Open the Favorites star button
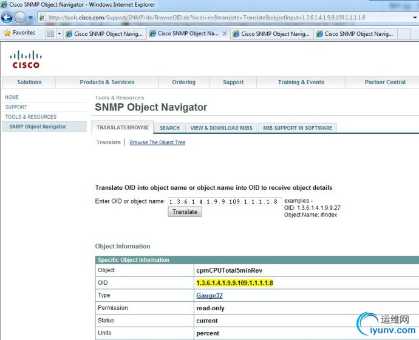Screen dimensions: 419x340 19,33
